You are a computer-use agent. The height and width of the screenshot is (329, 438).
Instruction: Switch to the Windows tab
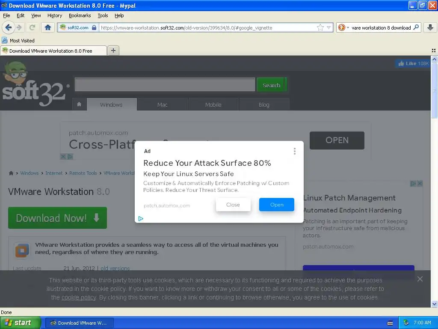pos(112,105)
